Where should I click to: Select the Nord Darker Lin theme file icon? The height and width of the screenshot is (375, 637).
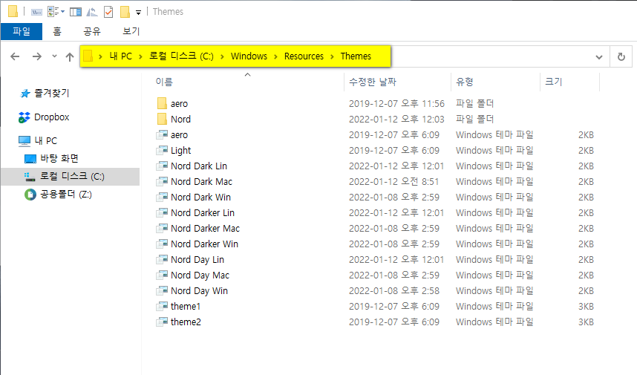click(162, 212)
